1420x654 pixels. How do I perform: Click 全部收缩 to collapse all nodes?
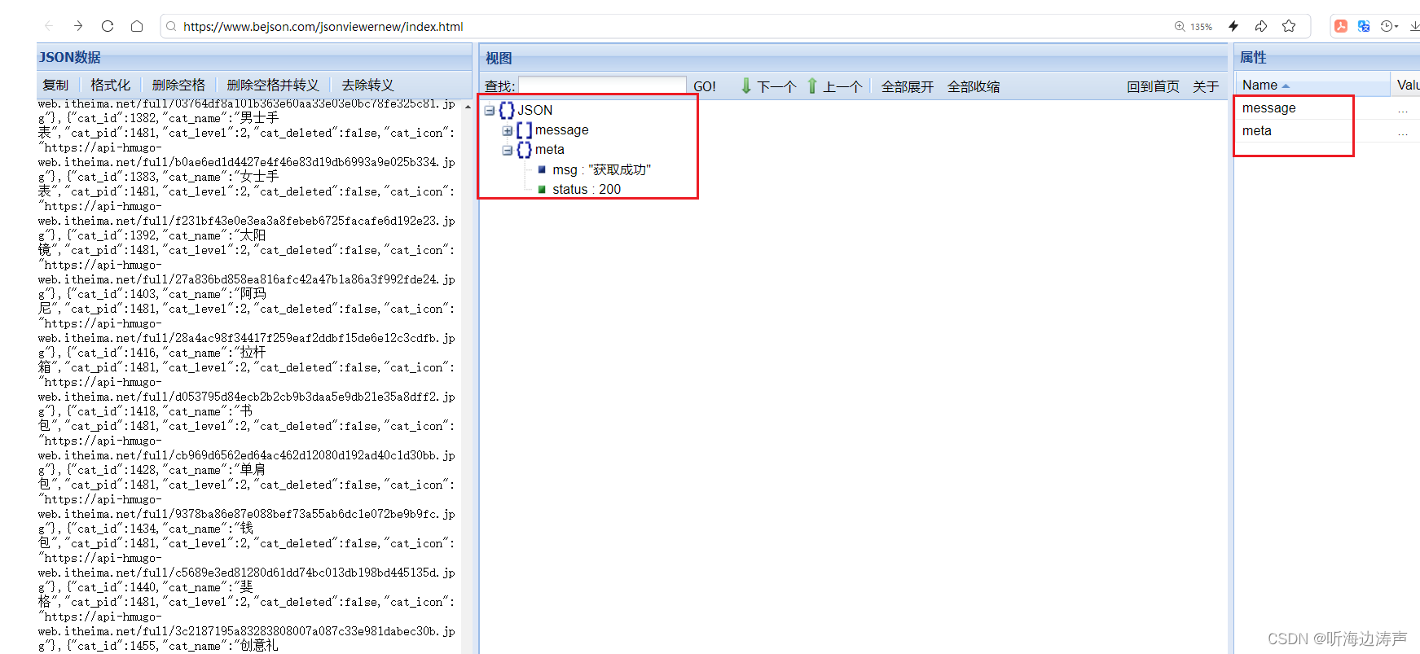click(x=974, y=86)
